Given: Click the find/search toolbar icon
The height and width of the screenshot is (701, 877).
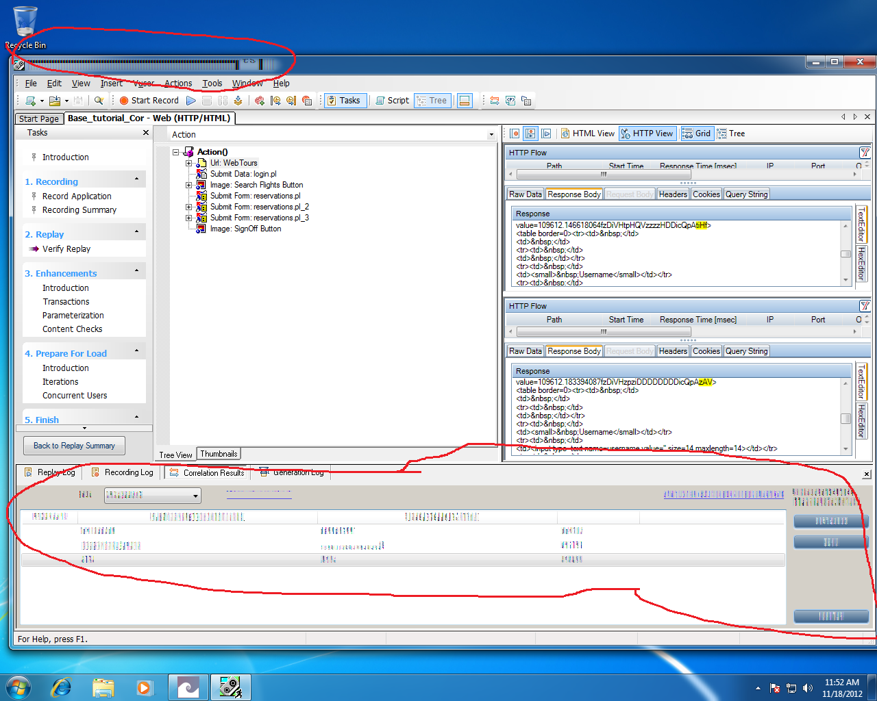Looking at the screenshot, I should (x=99, y=101).
